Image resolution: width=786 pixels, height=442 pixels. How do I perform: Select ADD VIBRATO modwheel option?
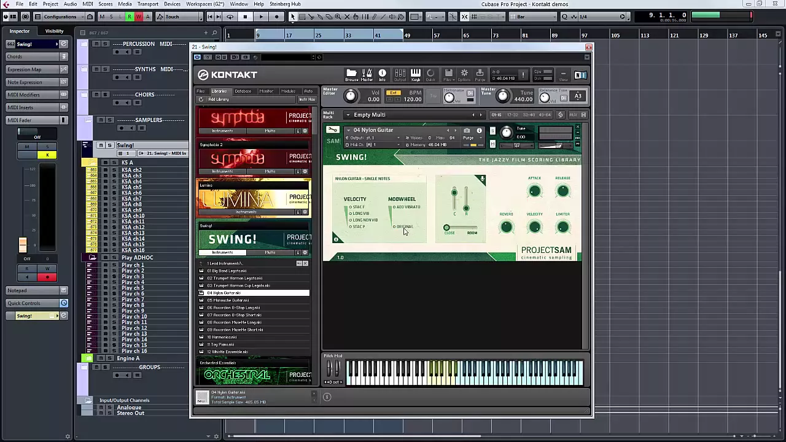pyautogui.click(x=407, y=207)
